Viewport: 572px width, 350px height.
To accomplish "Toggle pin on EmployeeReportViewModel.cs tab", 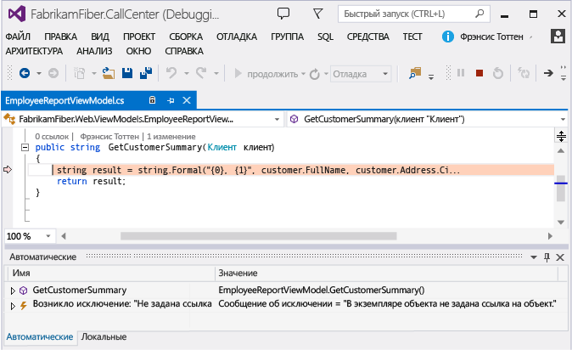I will pos(171,100).
